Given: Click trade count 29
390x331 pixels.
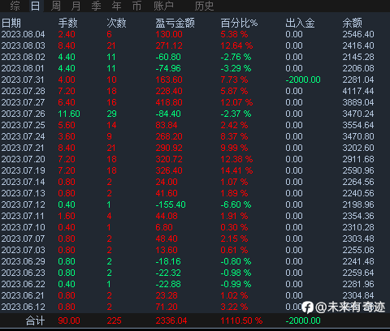Looking at the screenshot, I should [x=111, y=114].
